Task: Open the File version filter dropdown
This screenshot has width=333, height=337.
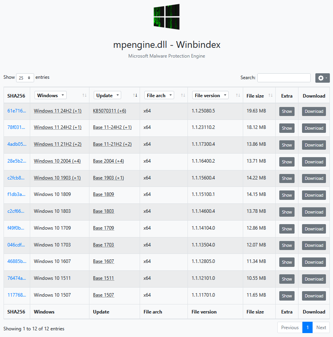Action: pos(210,95)
